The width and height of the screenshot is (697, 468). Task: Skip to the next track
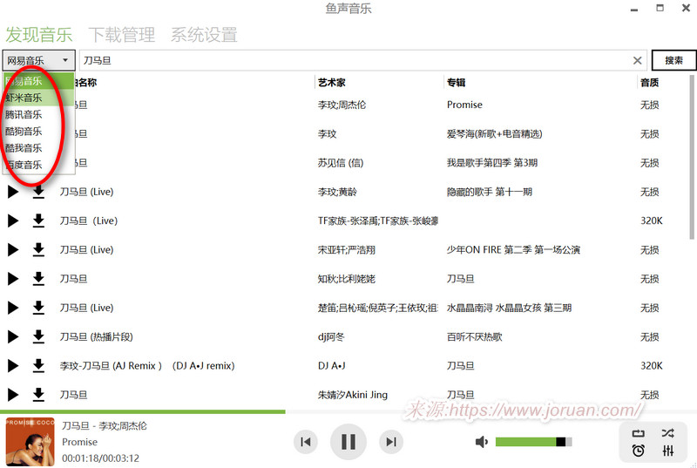coord(391,442)
